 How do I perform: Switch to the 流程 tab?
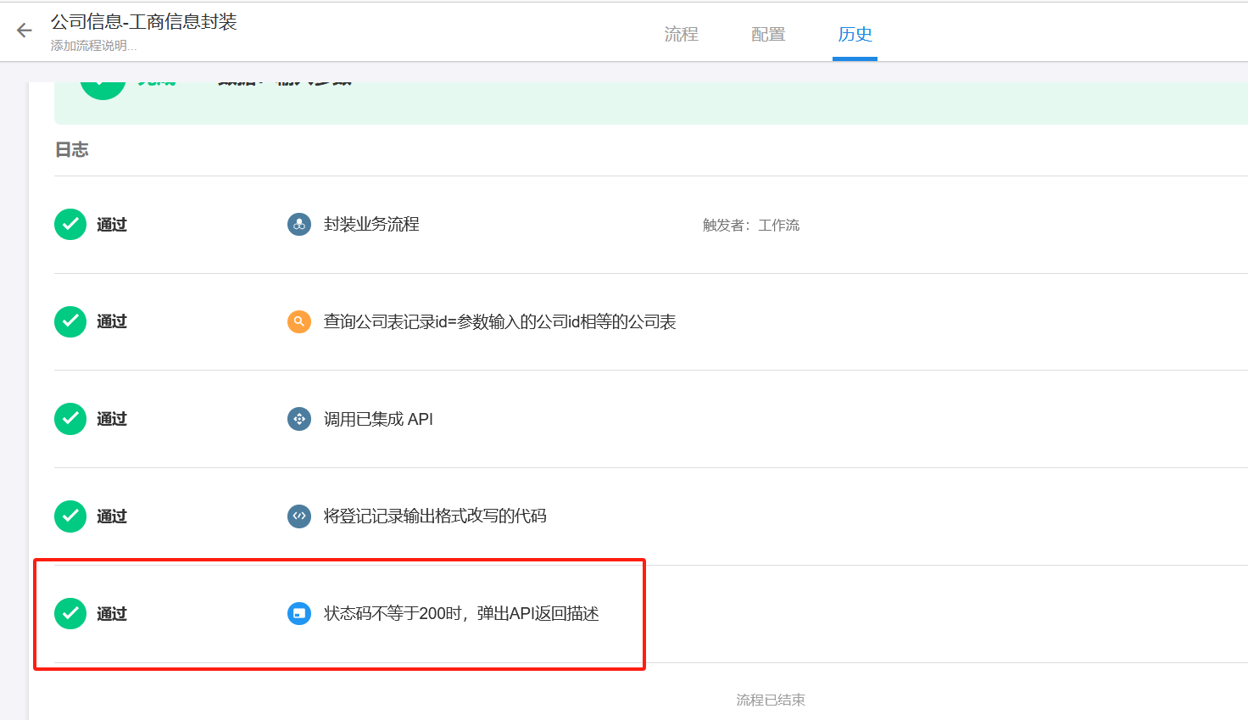click(681, 34)
